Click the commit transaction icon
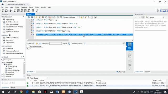Screen dimensions: 168x94 coord(54,17)
